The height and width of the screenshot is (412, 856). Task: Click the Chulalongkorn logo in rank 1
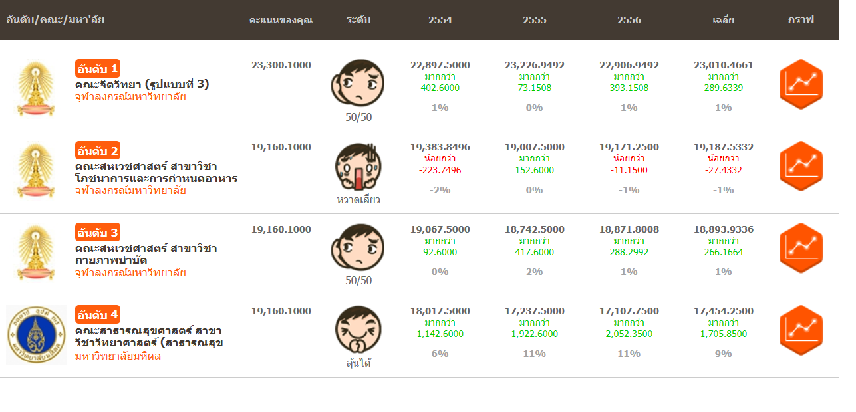pyautogui.click(x=35, y=88)
